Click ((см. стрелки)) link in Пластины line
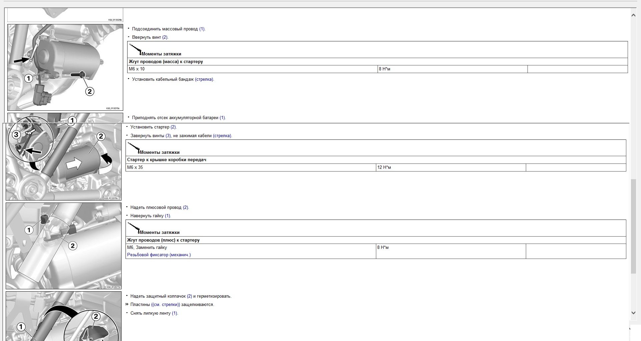Image resolution: width=641 pixels, height=341 pixels. pos(166,305)
